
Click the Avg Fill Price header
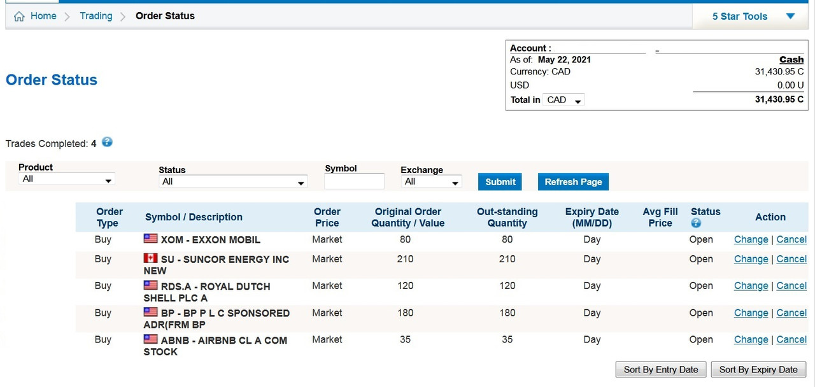point(660,217)
